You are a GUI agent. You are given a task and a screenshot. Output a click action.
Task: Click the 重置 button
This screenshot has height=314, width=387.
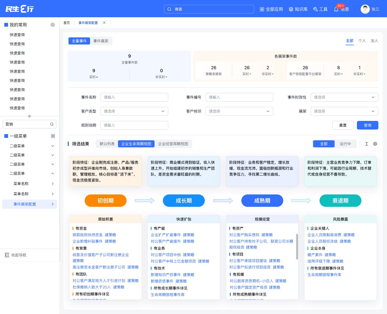[343, 125]
